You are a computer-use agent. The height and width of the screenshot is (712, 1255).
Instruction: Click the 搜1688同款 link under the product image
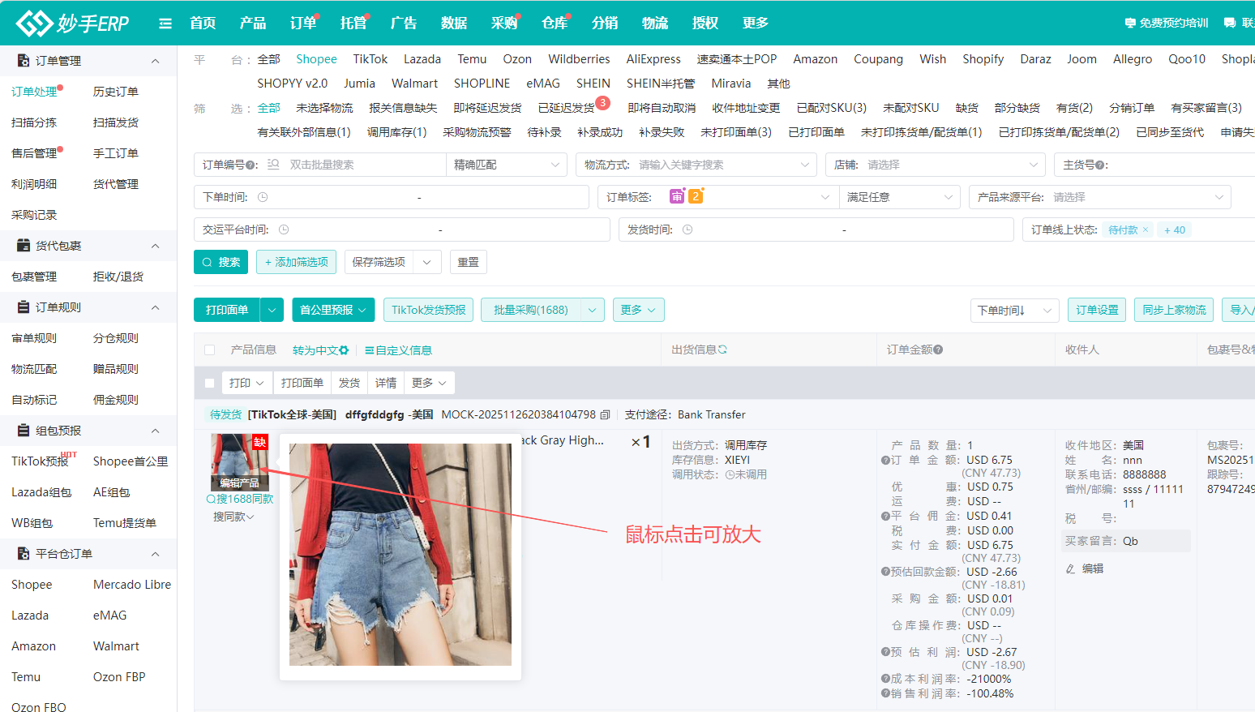240,499
